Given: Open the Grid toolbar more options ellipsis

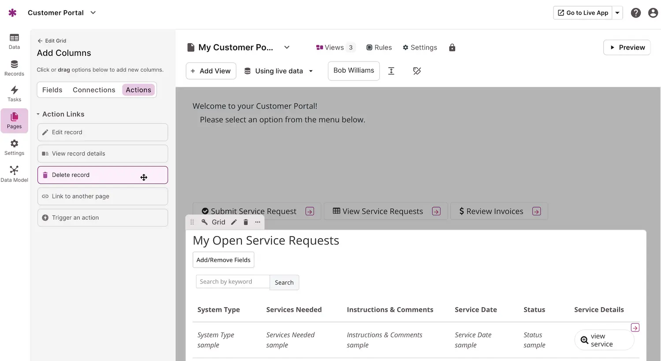Looking at the screenshot, I should click(258, 222).
